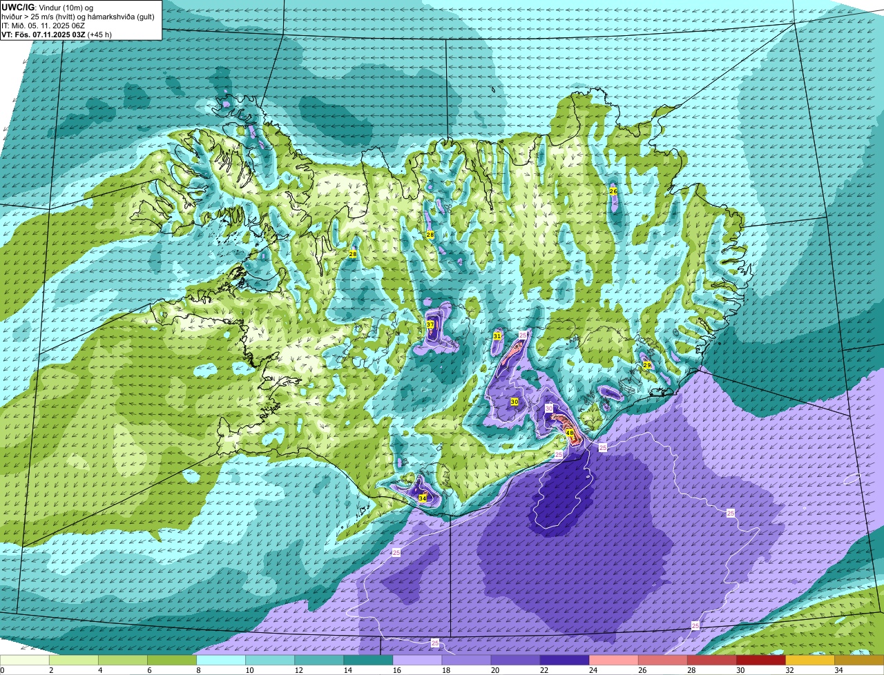Image resolution: width=884 pixels, height=675 pixels.
Task: Select the 'VT: Fös. 07.11.2025 03Z' valid time
Action: point(44,35)
